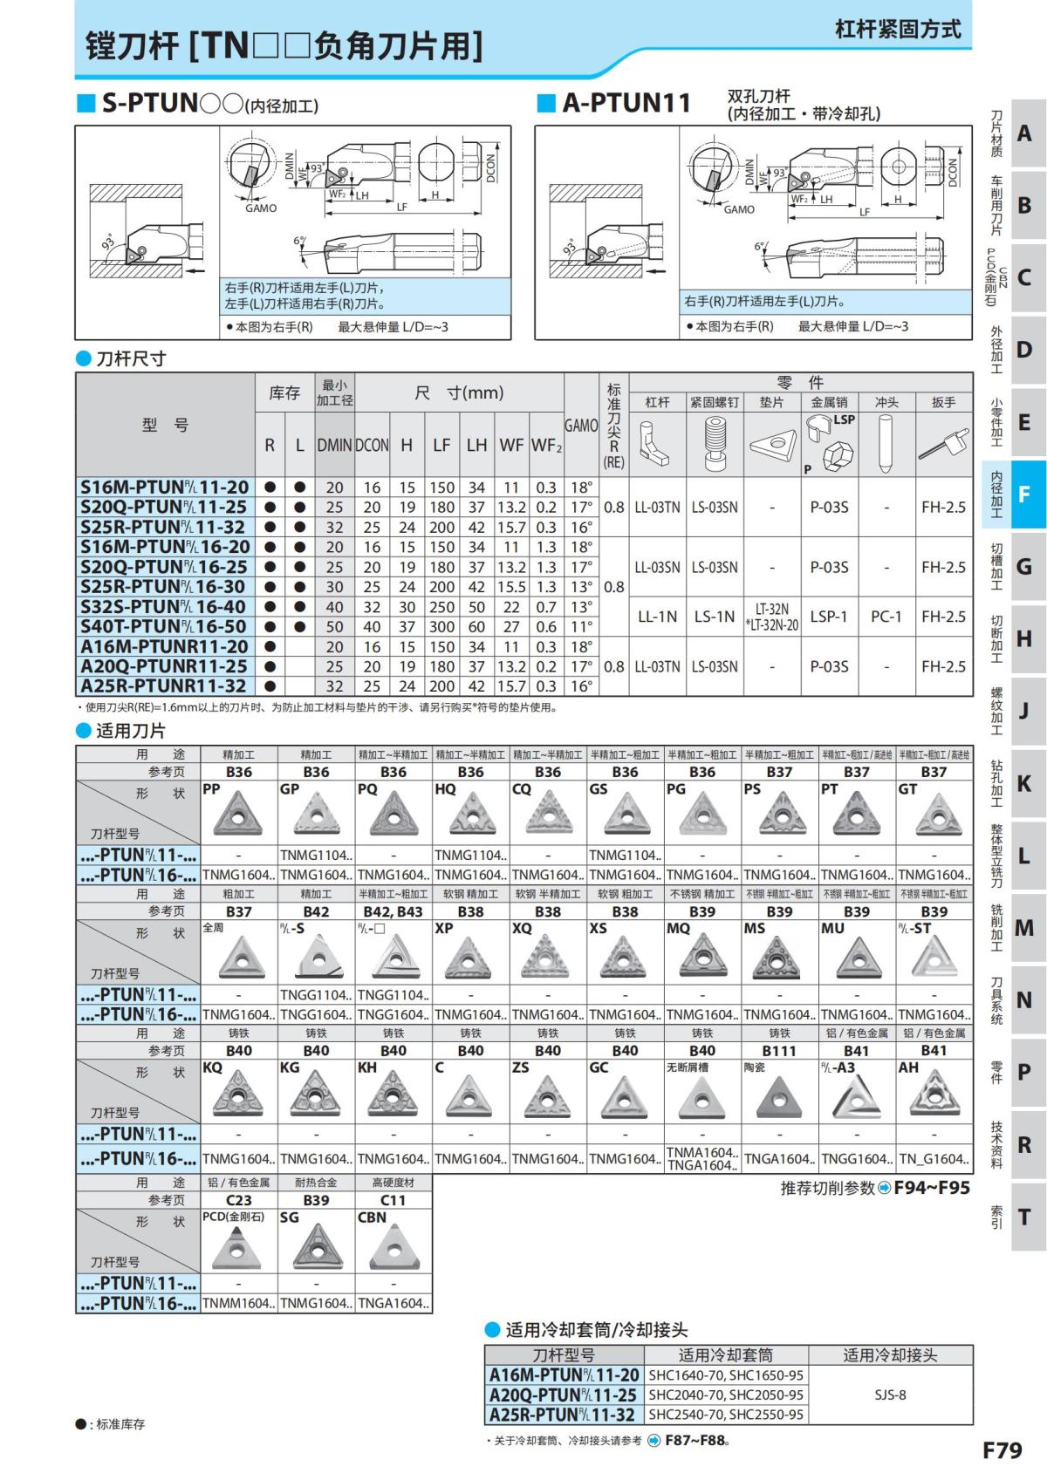Viewport: 1047px width, 1480px height.
Task: Click the clamping screw (紧固螺钉) icon
Action: click(x=714, y=444)
